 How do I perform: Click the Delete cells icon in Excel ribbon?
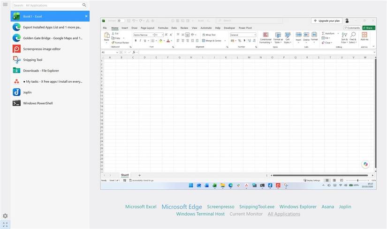click(x=306, y=35)
